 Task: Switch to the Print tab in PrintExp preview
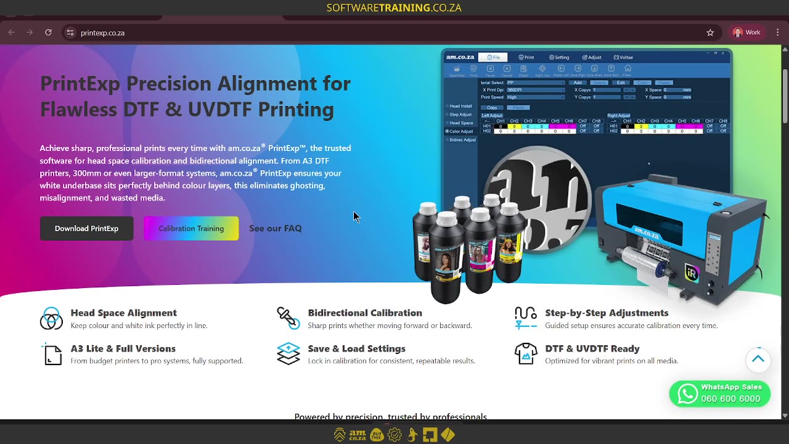pyautogui.click(x=526, y=57)
